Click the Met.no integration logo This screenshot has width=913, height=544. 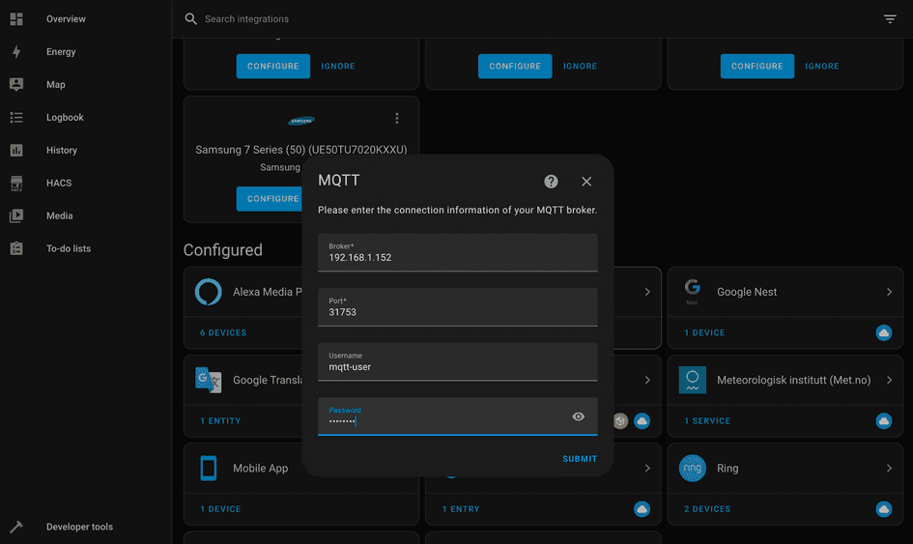693,380
